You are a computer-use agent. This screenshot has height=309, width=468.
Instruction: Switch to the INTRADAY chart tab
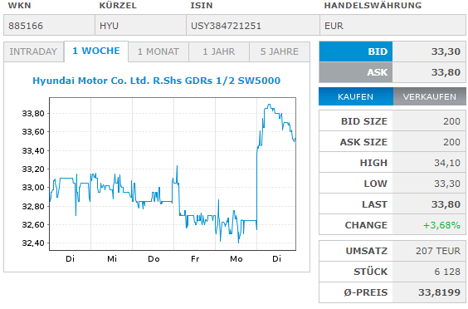33,51
